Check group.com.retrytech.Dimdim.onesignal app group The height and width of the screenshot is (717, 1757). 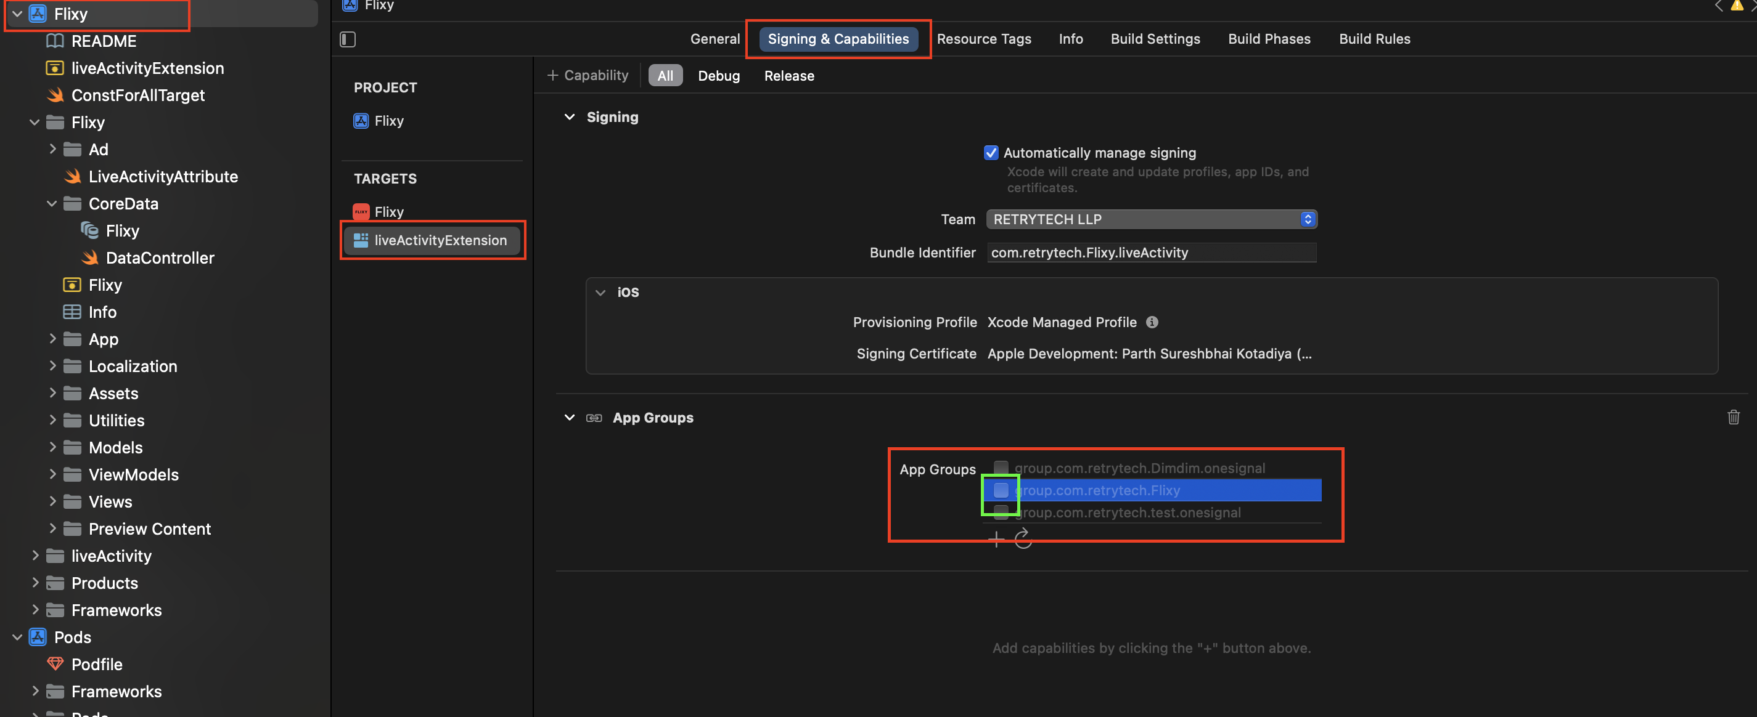[1001, 468]
